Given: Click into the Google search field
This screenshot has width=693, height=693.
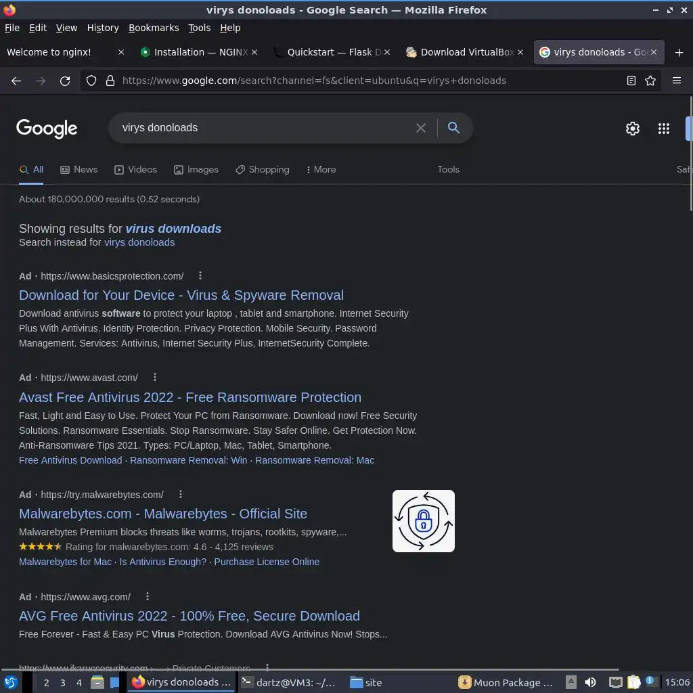Looking at the screenshot, I should [265, 128].
